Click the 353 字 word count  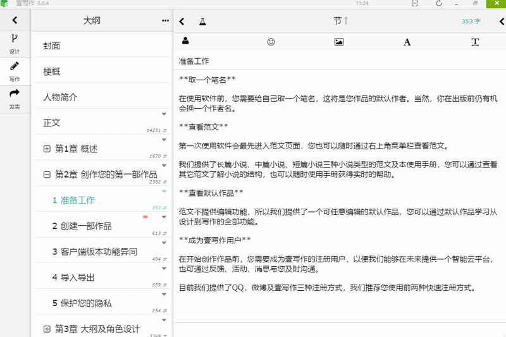point(471,21)
